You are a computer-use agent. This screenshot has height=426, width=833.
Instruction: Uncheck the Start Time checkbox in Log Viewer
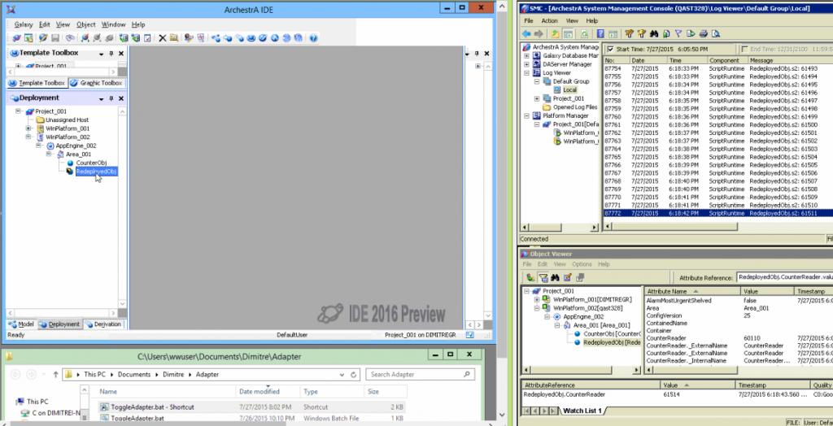[x=609, y=49]
